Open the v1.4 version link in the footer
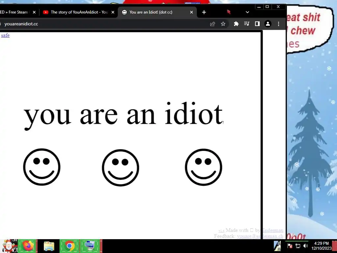Image resolution: width=337 pixels, height=253 pixels. (221, 231)
